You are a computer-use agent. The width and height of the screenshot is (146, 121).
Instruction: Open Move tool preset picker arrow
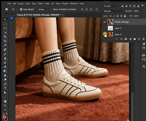(17, 9)
